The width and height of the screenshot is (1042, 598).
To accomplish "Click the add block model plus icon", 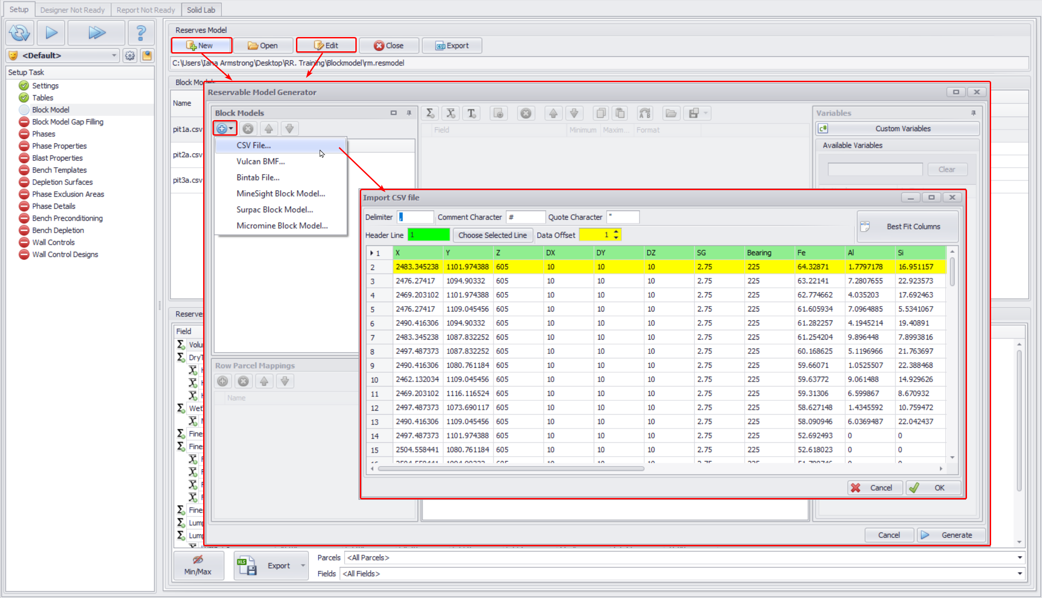I will tap(222, 129).
